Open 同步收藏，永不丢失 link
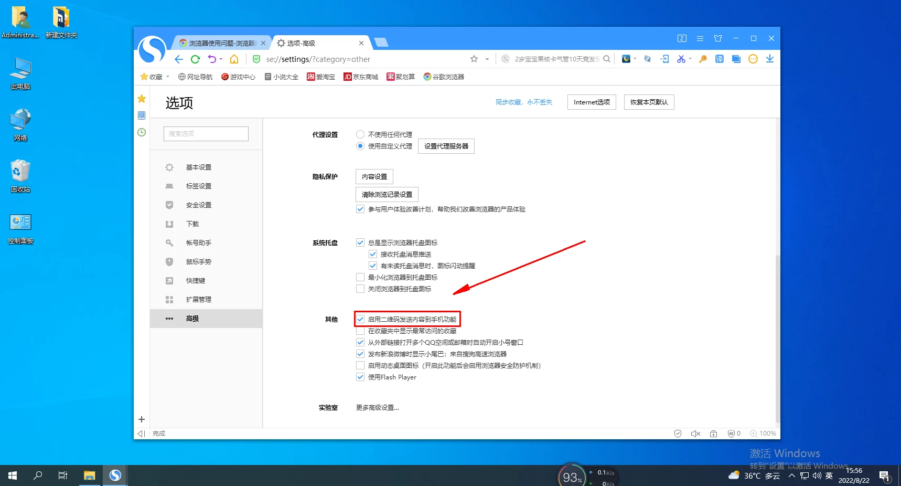 tap(524, 102)
